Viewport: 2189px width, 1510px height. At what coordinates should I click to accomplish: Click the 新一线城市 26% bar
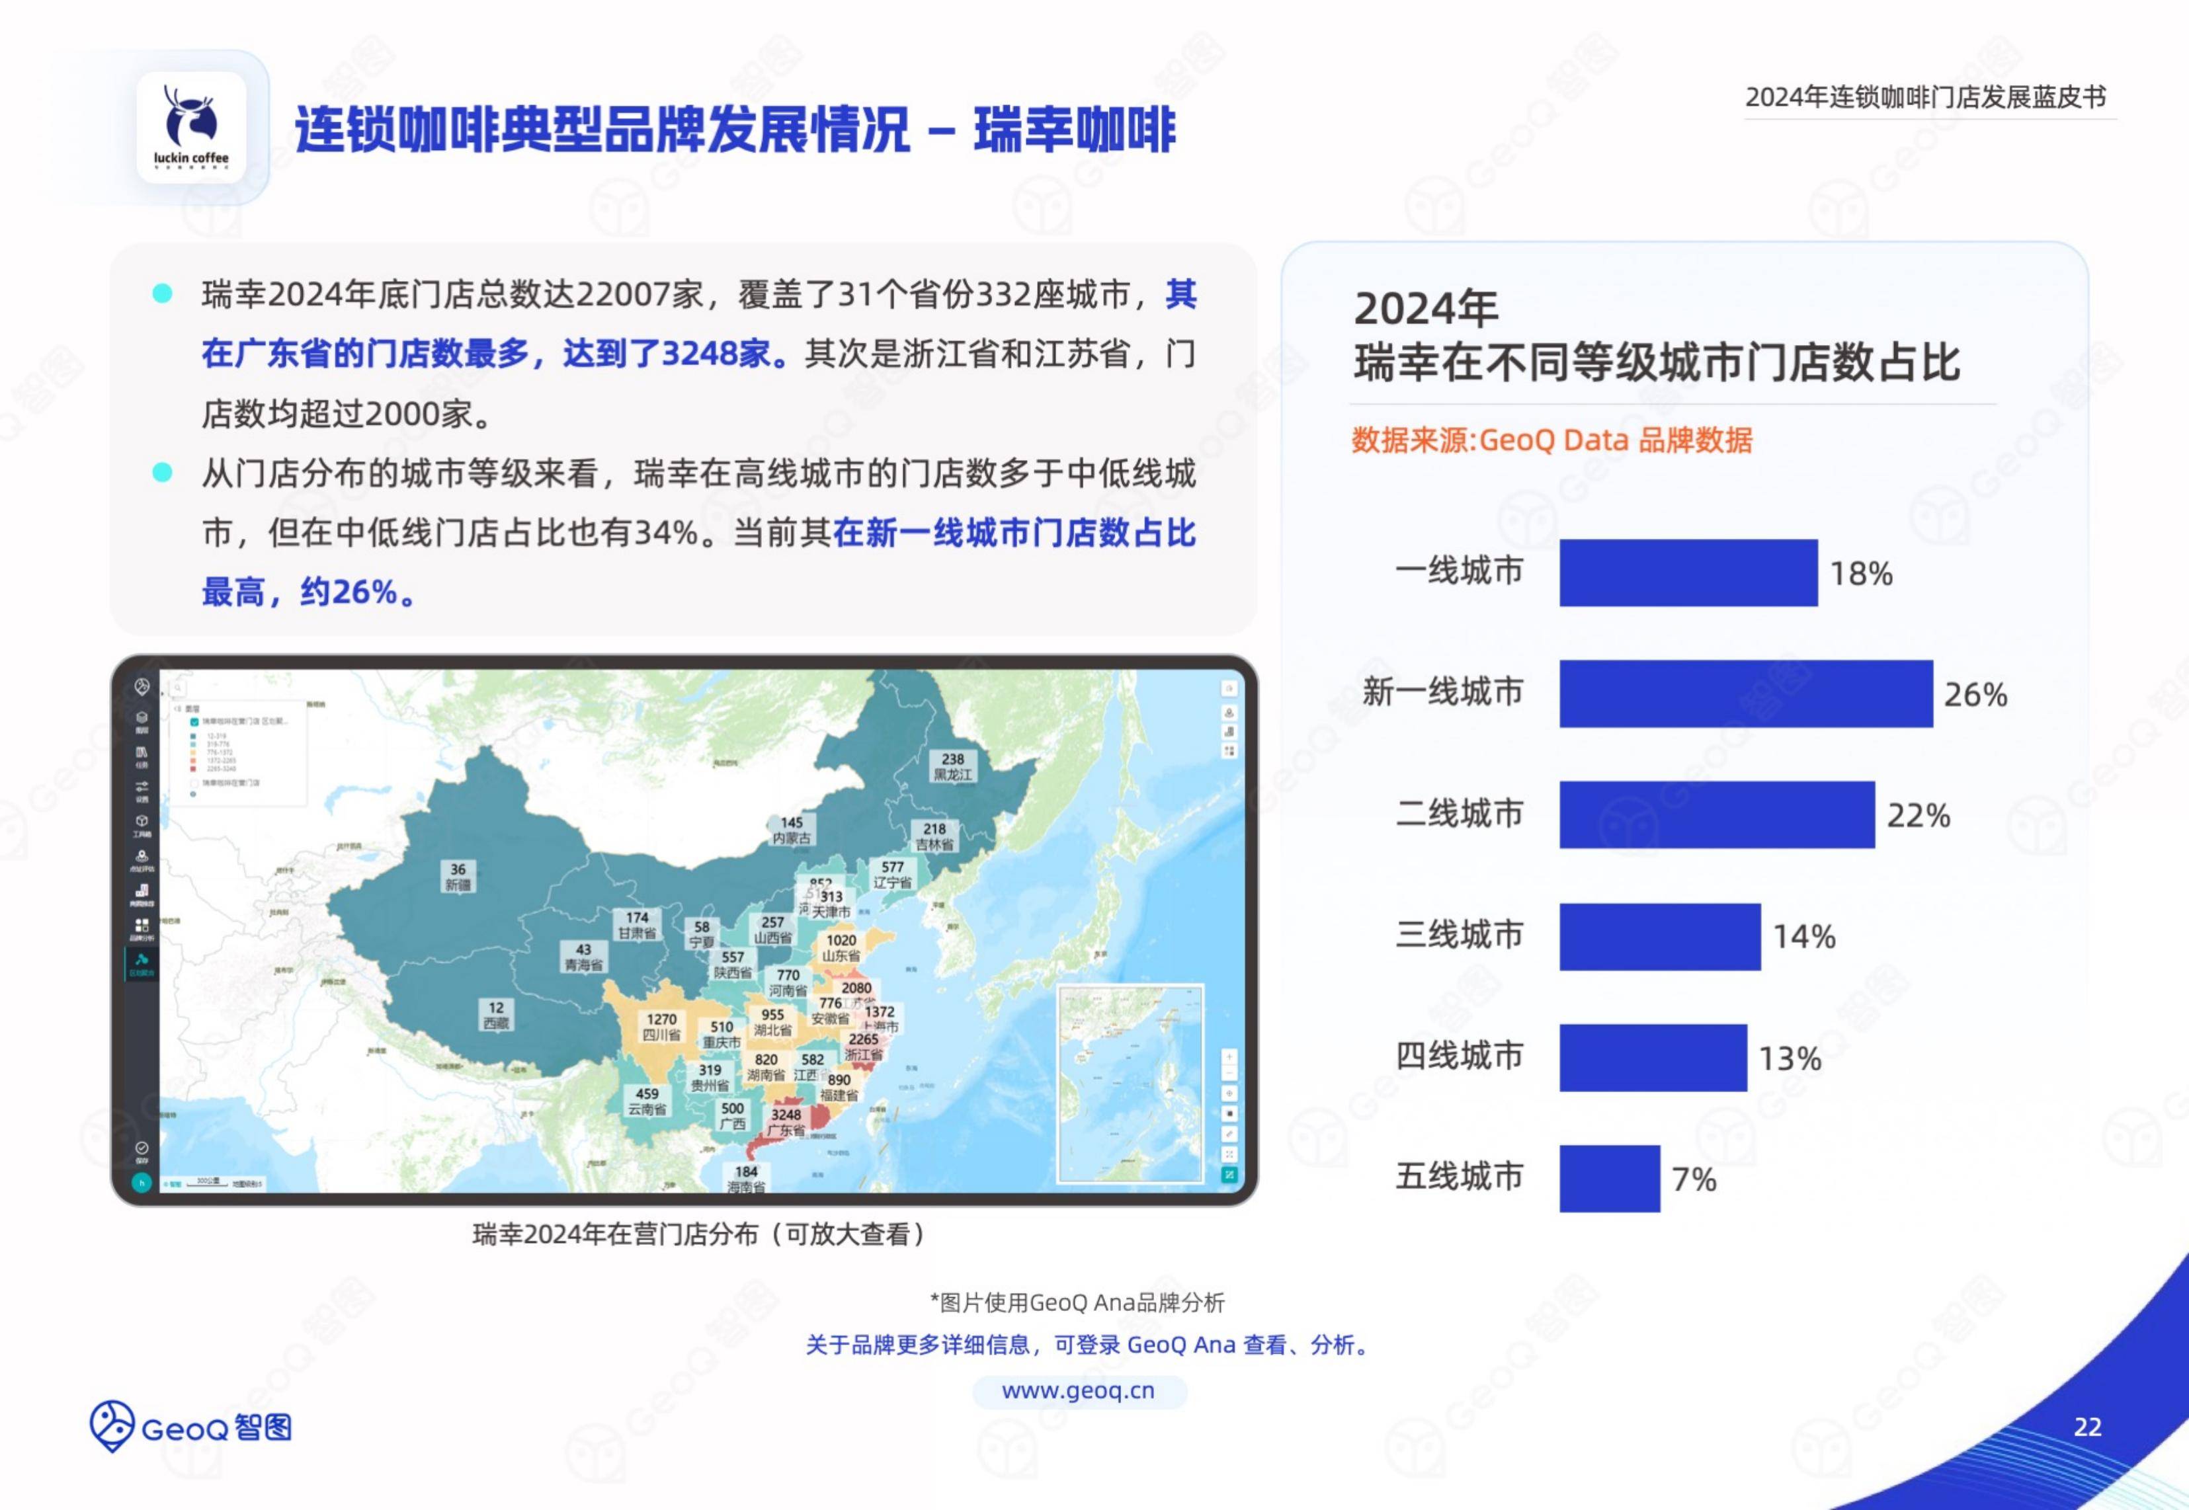pyautogui.click(x=1745, y=694)
